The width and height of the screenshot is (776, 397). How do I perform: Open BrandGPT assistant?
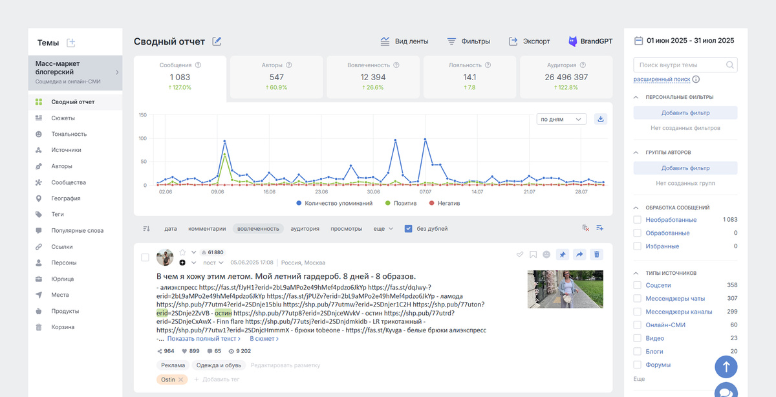coord(590,41)
